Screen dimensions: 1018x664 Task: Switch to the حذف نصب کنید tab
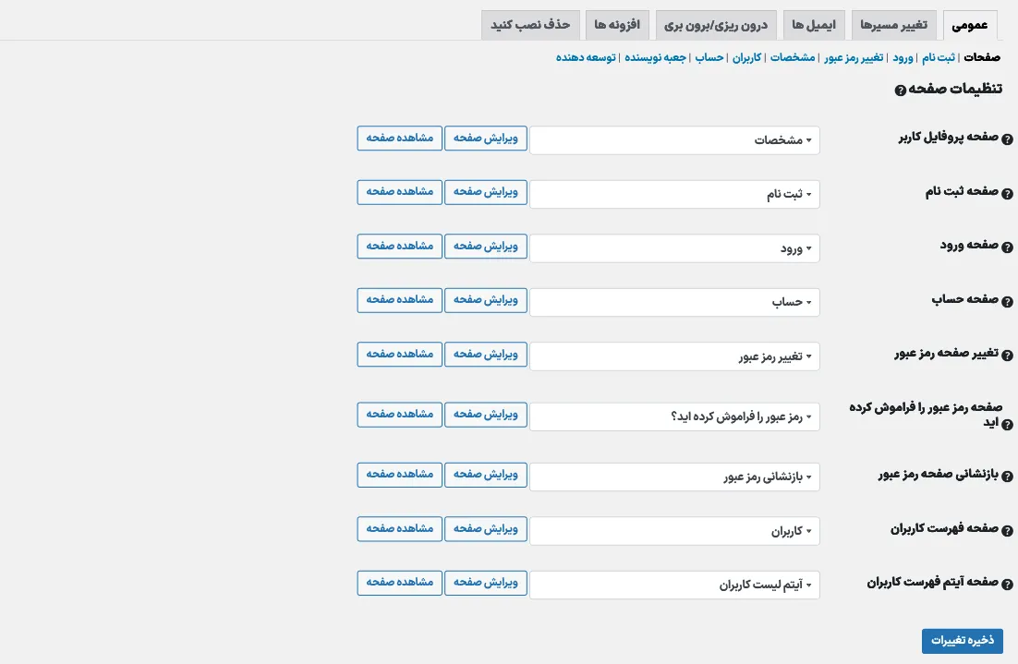point(529,25)
